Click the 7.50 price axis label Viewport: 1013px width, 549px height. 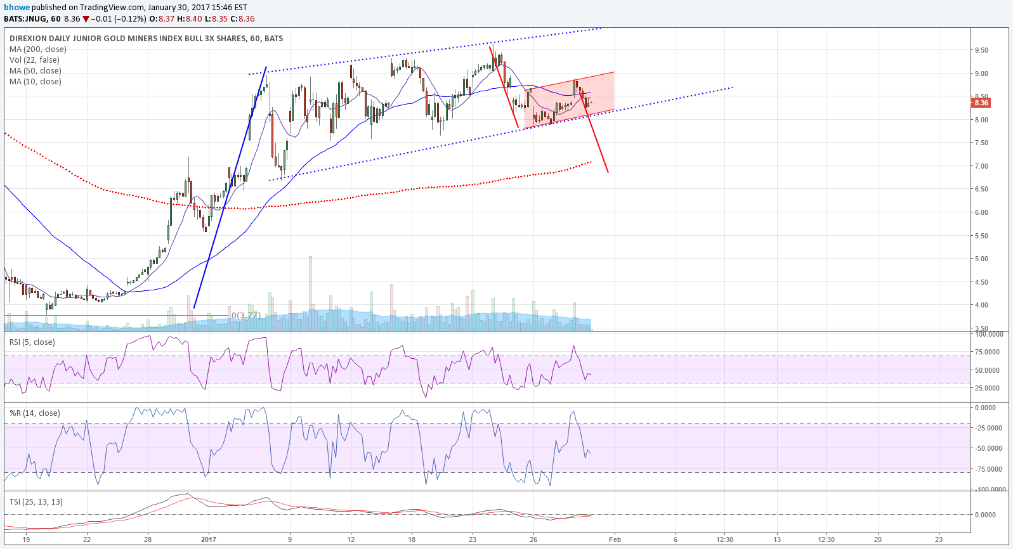981,143
